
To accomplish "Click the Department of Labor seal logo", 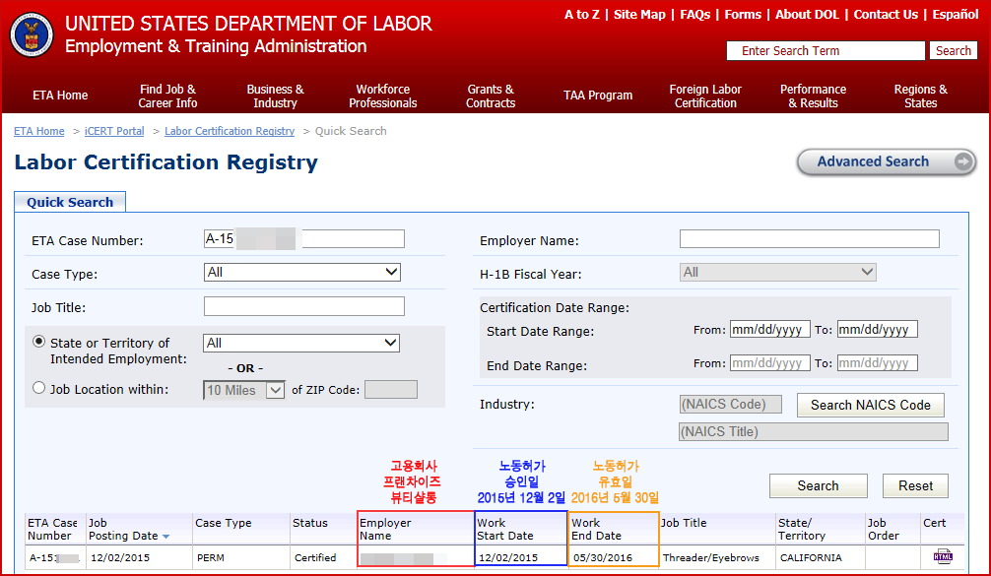I will (x=32, y=34).
